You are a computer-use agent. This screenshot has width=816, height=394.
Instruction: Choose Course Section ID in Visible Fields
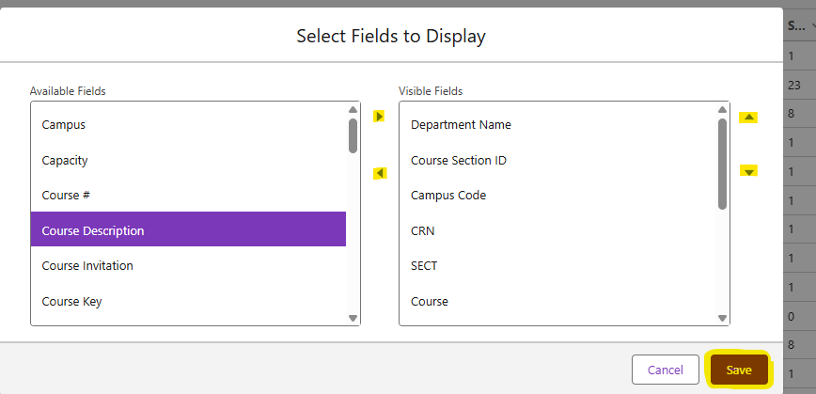coord(557,160)
